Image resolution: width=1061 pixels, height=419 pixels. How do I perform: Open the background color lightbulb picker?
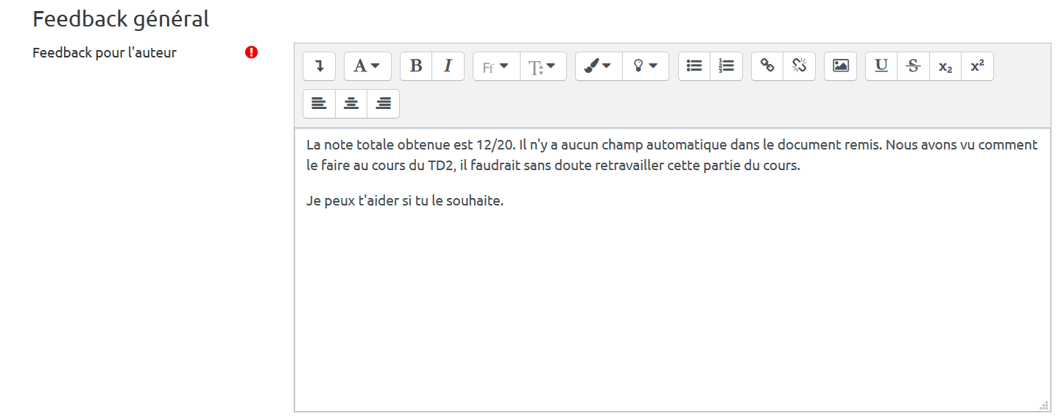[645, 66]
